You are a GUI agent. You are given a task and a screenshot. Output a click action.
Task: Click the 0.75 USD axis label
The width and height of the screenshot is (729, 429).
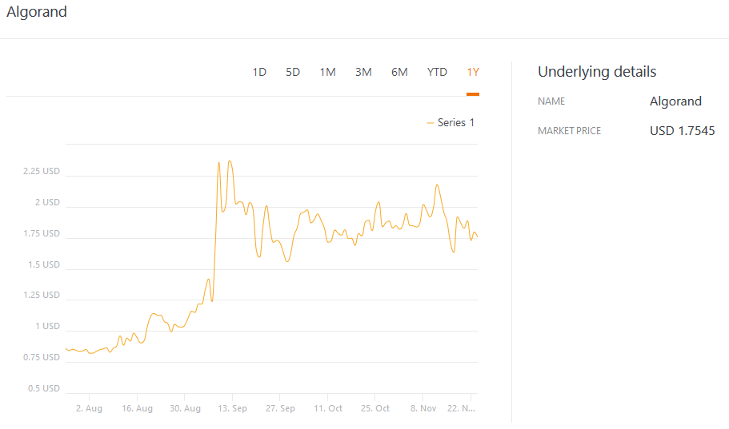point(42,358)
